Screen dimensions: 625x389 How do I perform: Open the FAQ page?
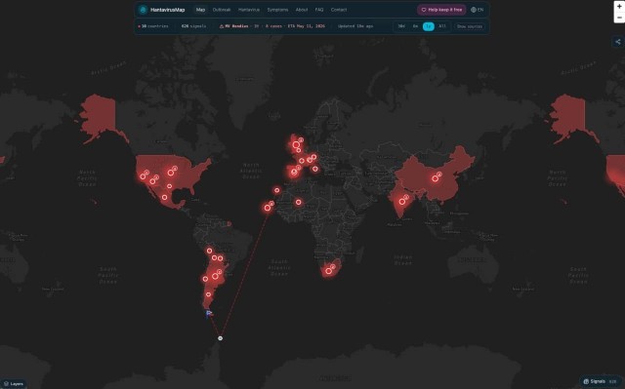pos(319,10)
